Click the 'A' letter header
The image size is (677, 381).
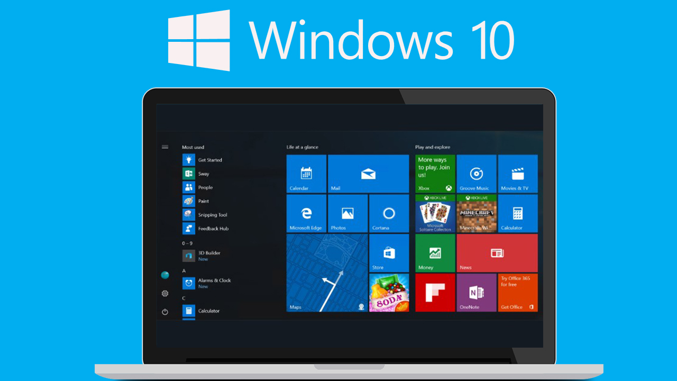pyautogui.click(x=184, y=270)
